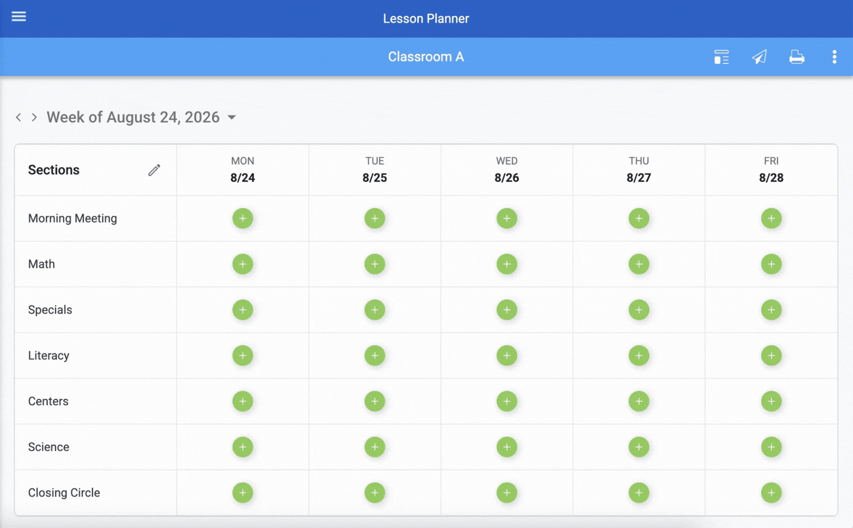Click the Week of August 24, 2026 title
Viewport: 853px width, 528px height.
coord(133,117)
